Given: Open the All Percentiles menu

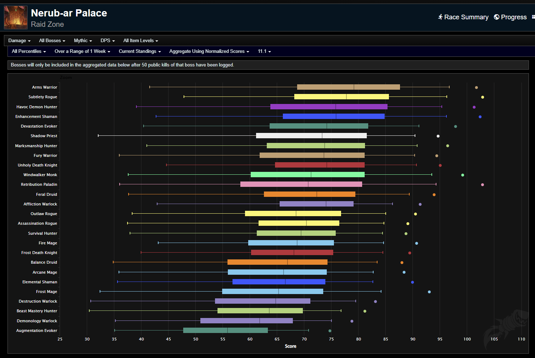Looking at the screenshot, I should point(29,51).
